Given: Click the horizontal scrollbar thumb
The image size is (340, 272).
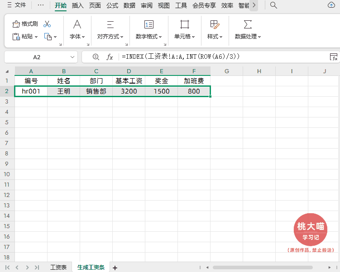Looking at the screenshot, I should 263,267.
